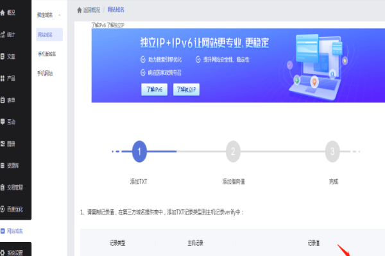The height and width of the screenshot is (256, 385).
Task: Select 网站域名 in the secondary menu
Action: pyautogui.click(x=49, y=35)
